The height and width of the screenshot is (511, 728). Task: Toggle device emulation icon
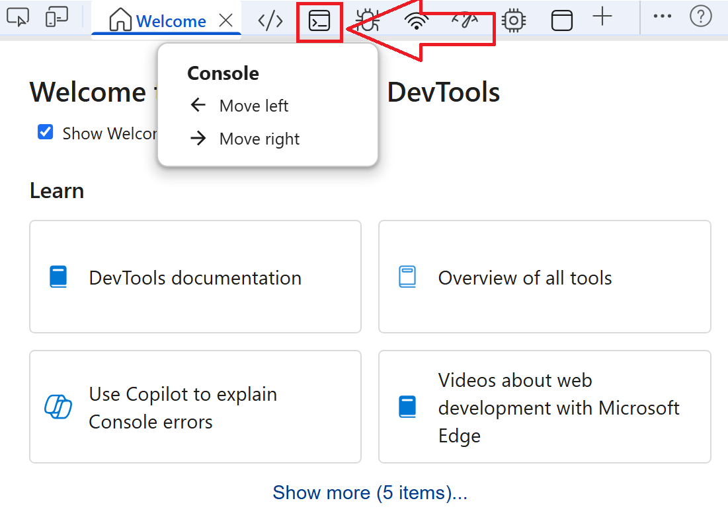click(x=57, y=17)
